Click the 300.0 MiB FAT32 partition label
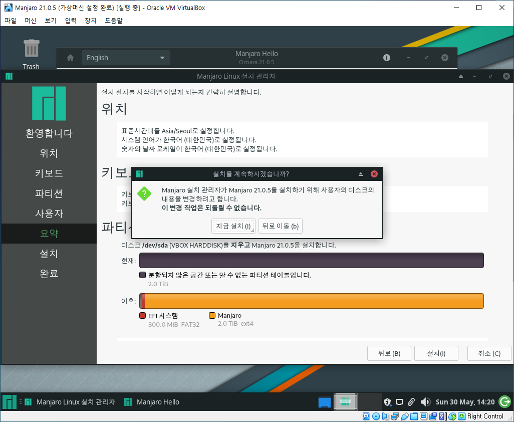514x422 pixels. (174, 325)
